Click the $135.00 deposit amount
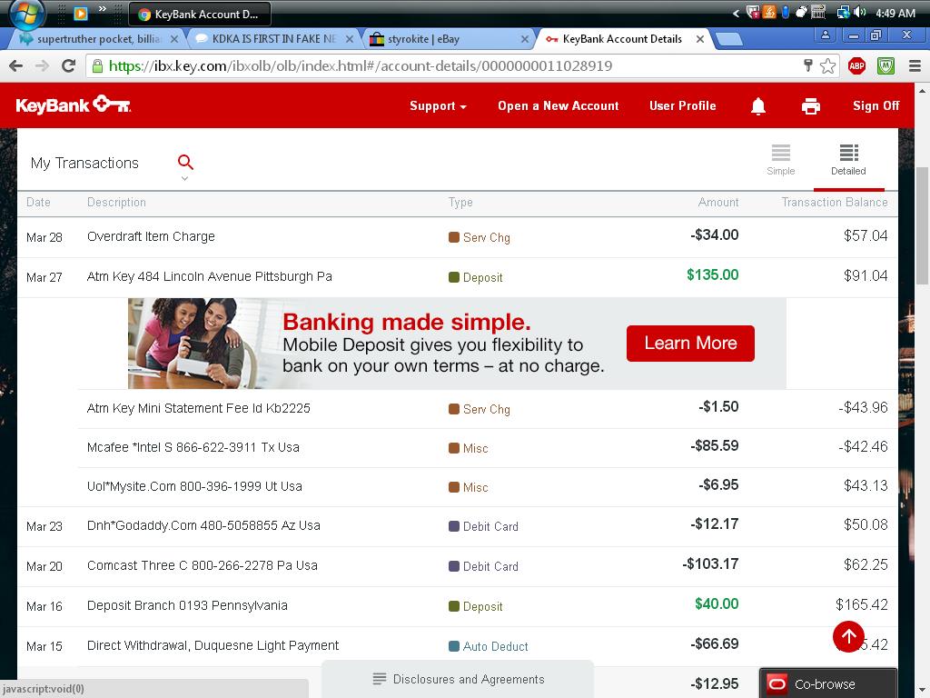This screenshot has width=930, height=698. tap(712, 274)
